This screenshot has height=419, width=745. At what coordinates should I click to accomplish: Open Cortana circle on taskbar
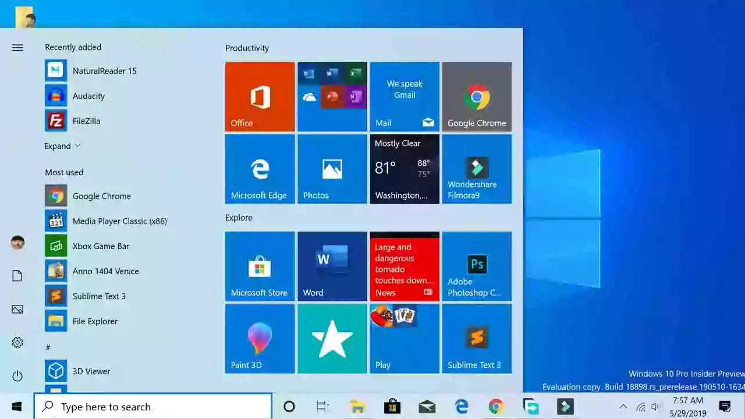point(289,407)
